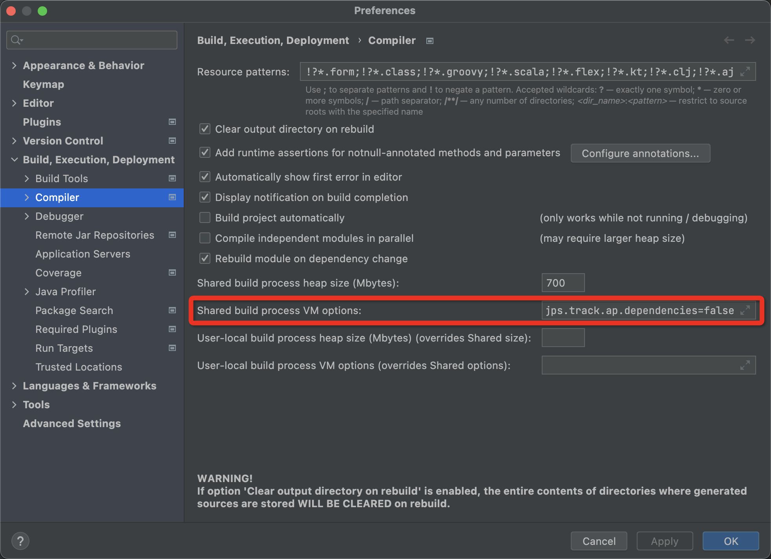This screenshot has height=559, width=771.
Task: Click the Shared heap size field showing 700
Action: tap(563, 283)
